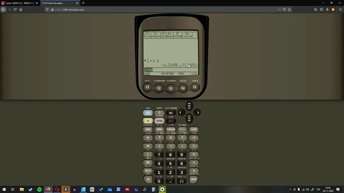Click the cursor down arrow key

tap(189, 118)
